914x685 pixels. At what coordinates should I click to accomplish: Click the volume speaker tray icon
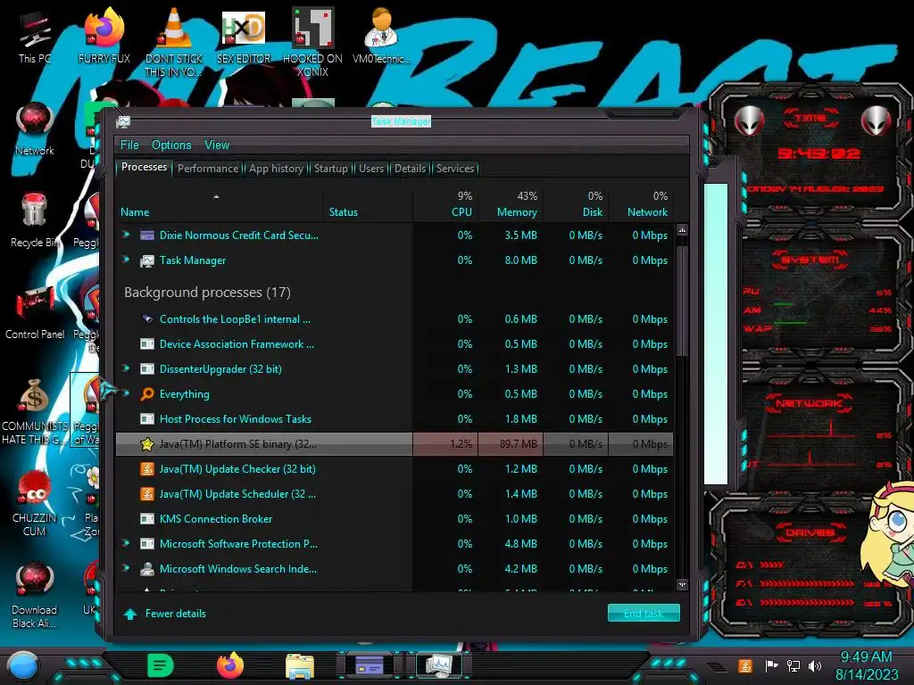tap(814, 665)
